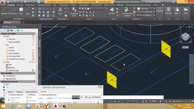Image resolution: width=194 pixels, height=109 pixels.
Task: Enable the Orthotropic Behaviour checkbox
Action: point(40,95)
